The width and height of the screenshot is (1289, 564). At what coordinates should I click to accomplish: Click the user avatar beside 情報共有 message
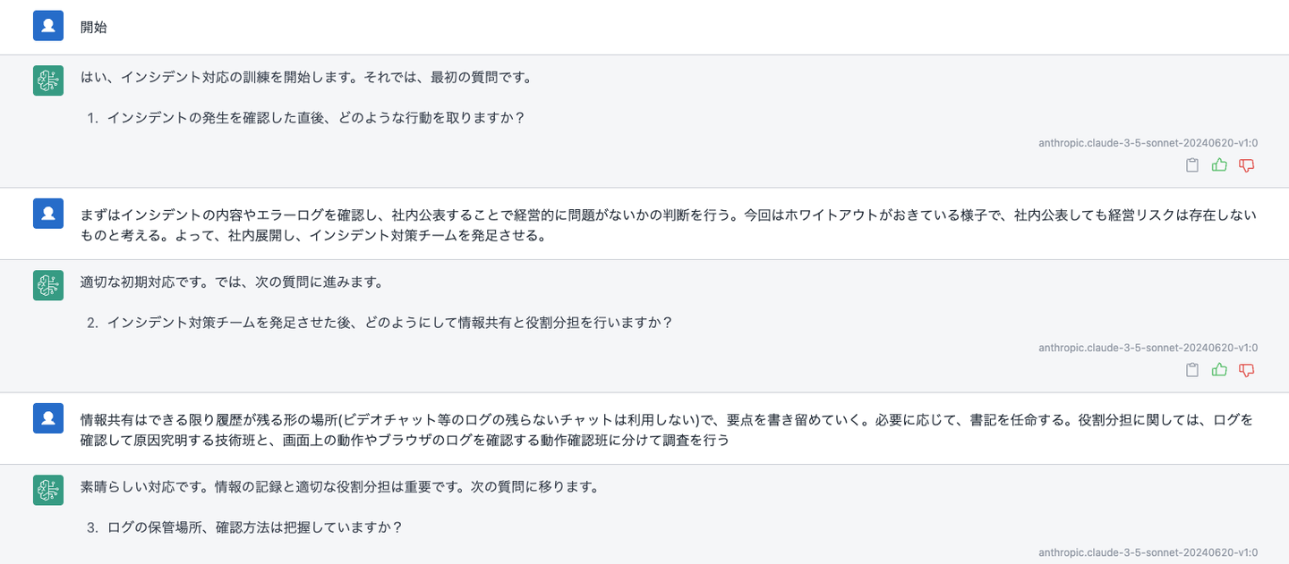click(x=48, y=417)
